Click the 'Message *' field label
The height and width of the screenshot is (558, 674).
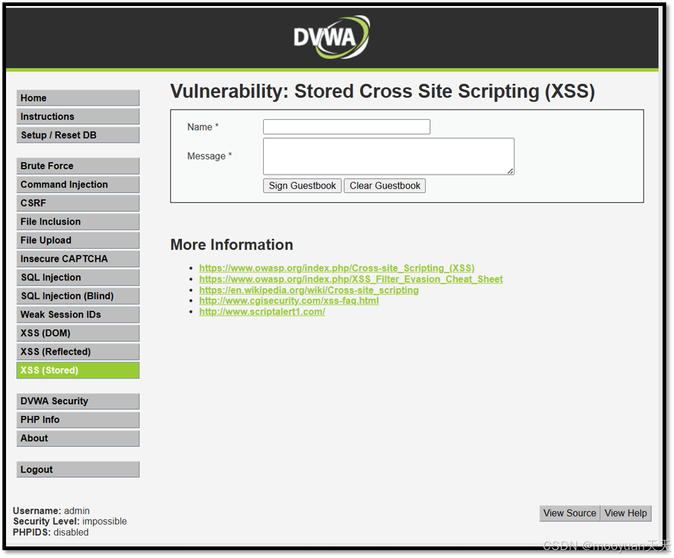point(210,156)
